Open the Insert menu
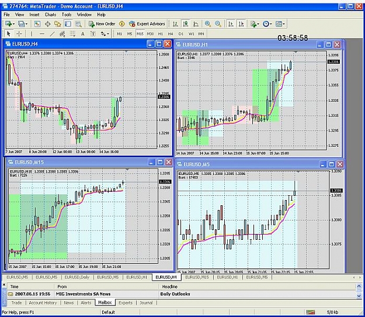 (34, 15)
